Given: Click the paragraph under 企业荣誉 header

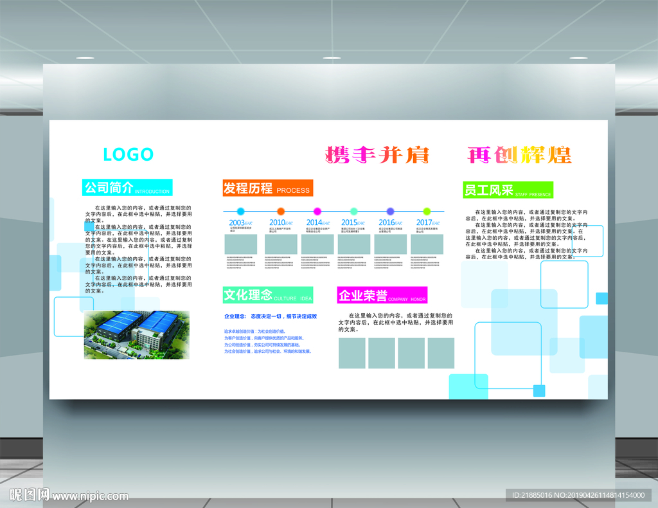Looking at the screenshot, I should 396,322.
